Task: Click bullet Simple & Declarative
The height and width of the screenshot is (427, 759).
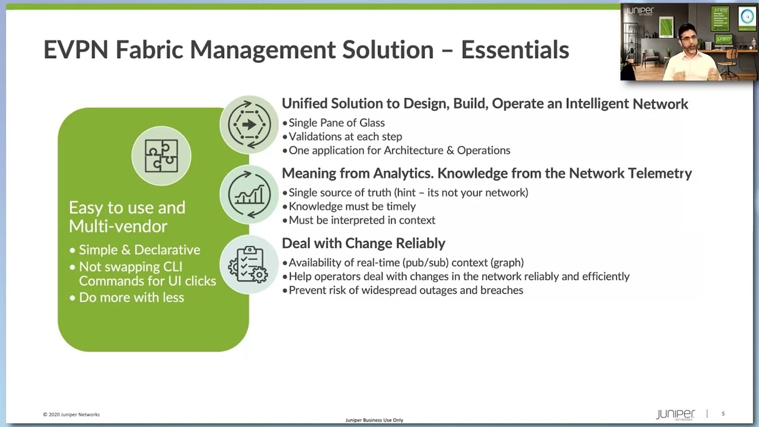Action: point(135,250)
